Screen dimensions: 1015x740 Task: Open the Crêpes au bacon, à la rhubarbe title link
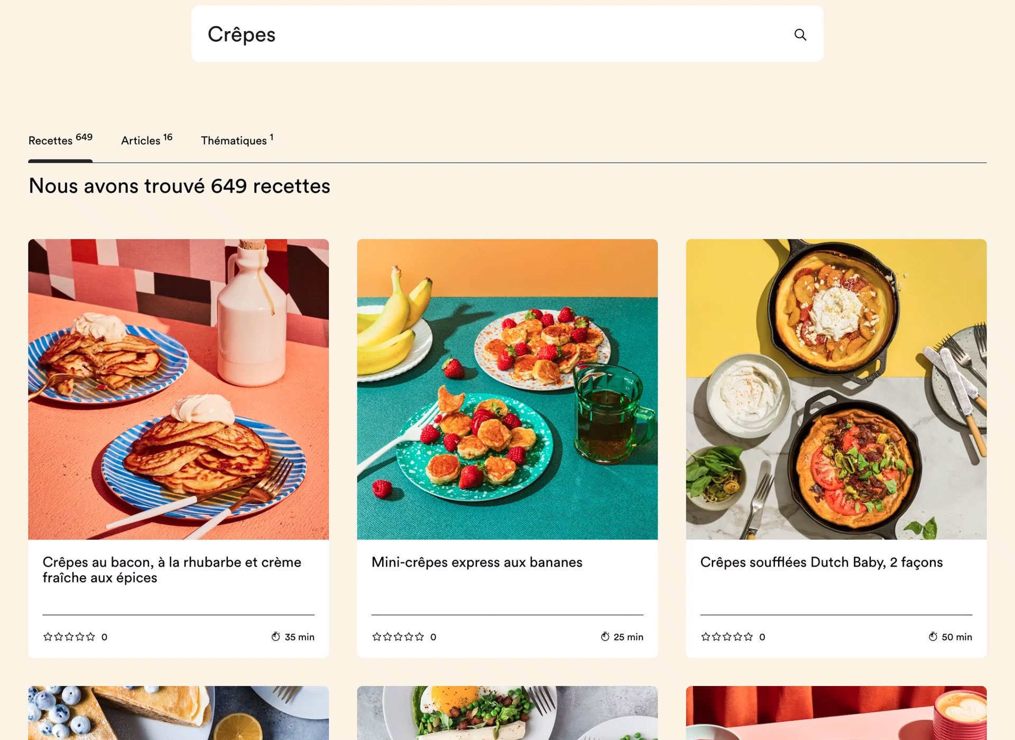172,570
